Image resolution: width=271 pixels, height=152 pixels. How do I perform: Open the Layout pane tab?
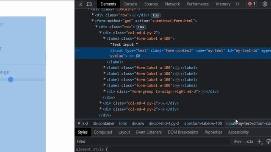tap(124, 132)
